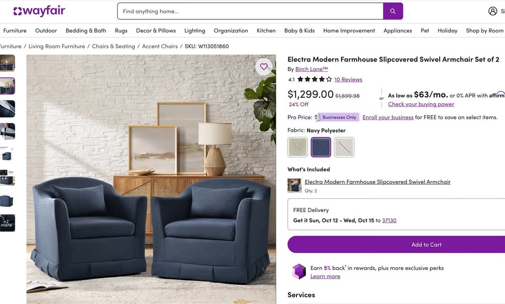Choose the first beige fabric swatch
This screenshot has width=505, height=304.
click(298, 147)
